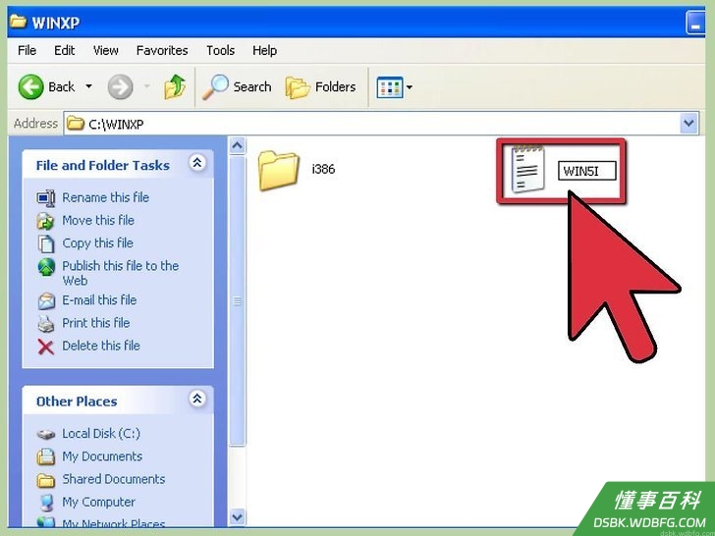The width and height of the screenshot is (715, 536).
Task: Click the WIN5I rename text box
Action: [587, 171]
